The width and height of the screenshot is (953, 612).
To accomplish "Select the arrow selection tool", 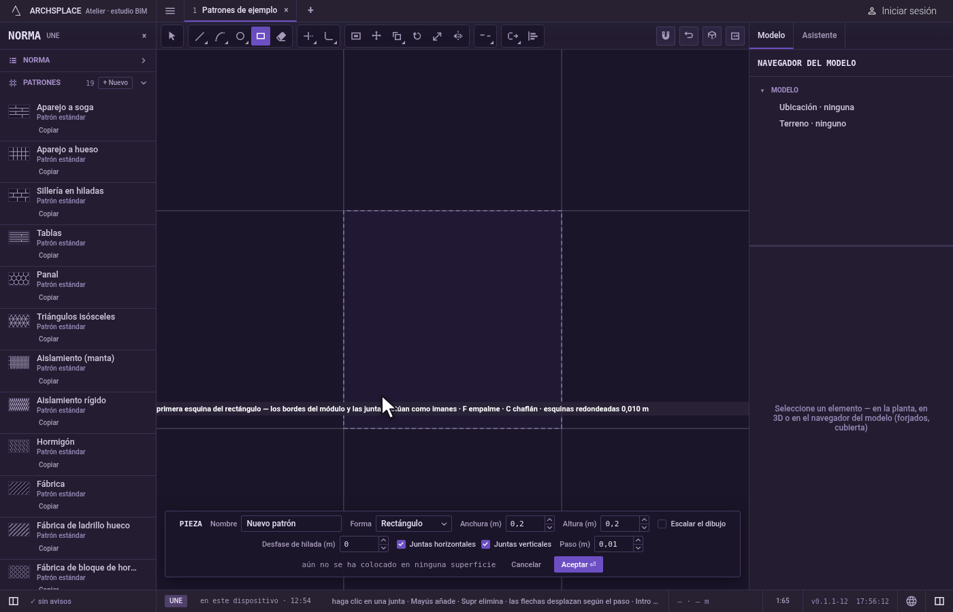I will tap(172, 36).
